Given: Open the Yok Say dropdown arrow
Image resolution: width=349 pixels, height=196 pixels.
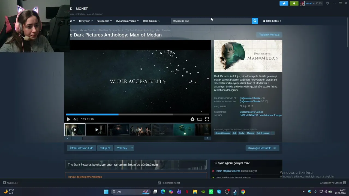Looking at the screenshot, I should 132,148.
